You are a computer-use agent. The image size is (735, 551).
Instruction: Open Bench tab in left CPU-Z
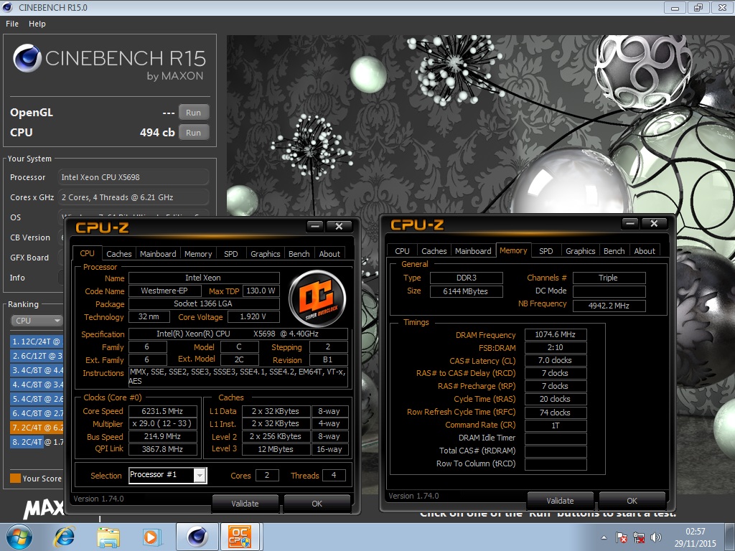[299, 254]
